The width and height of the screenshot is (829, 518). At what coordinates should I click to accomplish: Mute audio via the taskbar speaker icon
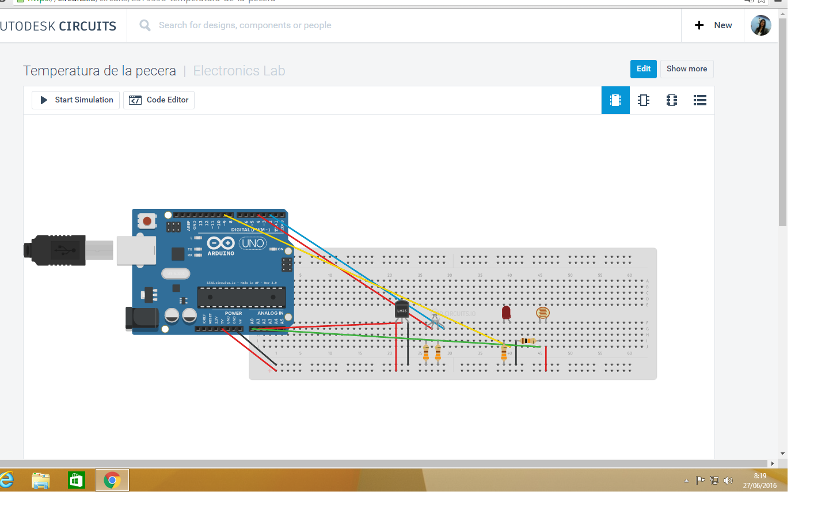point(728,479)
